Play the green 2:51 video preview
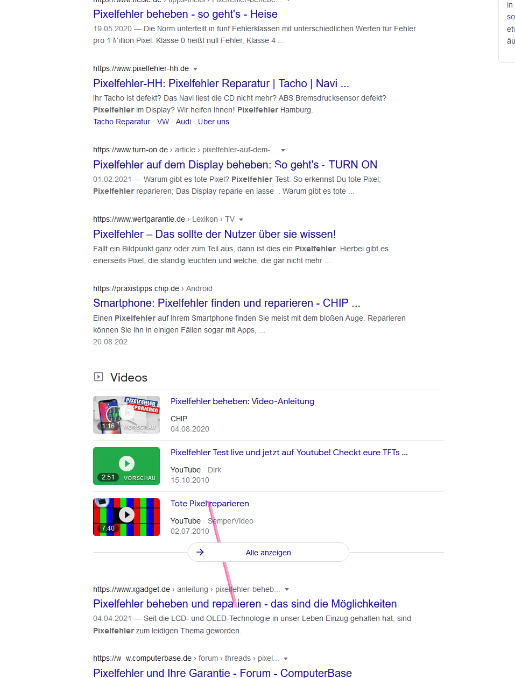Viewport: 515px width, 678px height. click(126, 466)
